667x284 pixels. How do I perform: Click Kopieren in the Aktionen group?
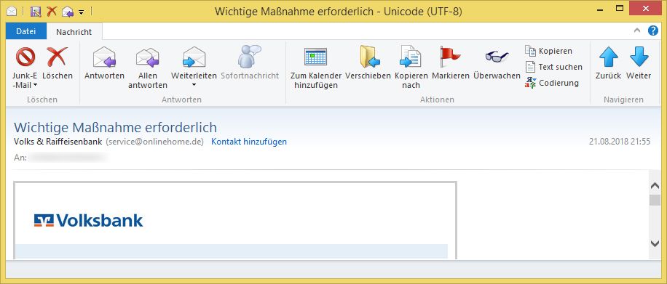549,51
